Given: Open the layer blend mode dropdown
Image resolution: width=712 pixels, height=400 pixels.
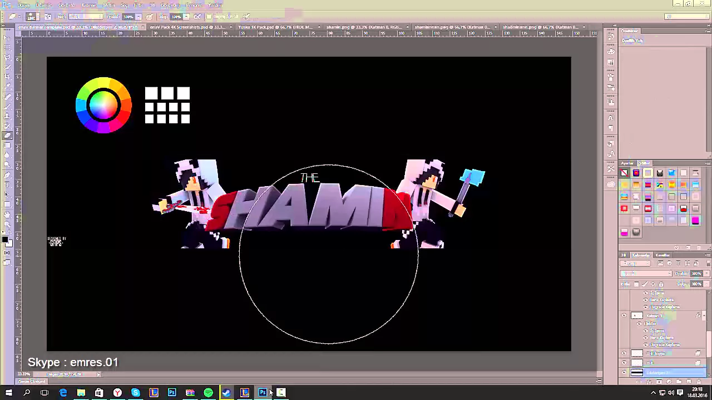Looking at the screenshot, I should [646, 274].
